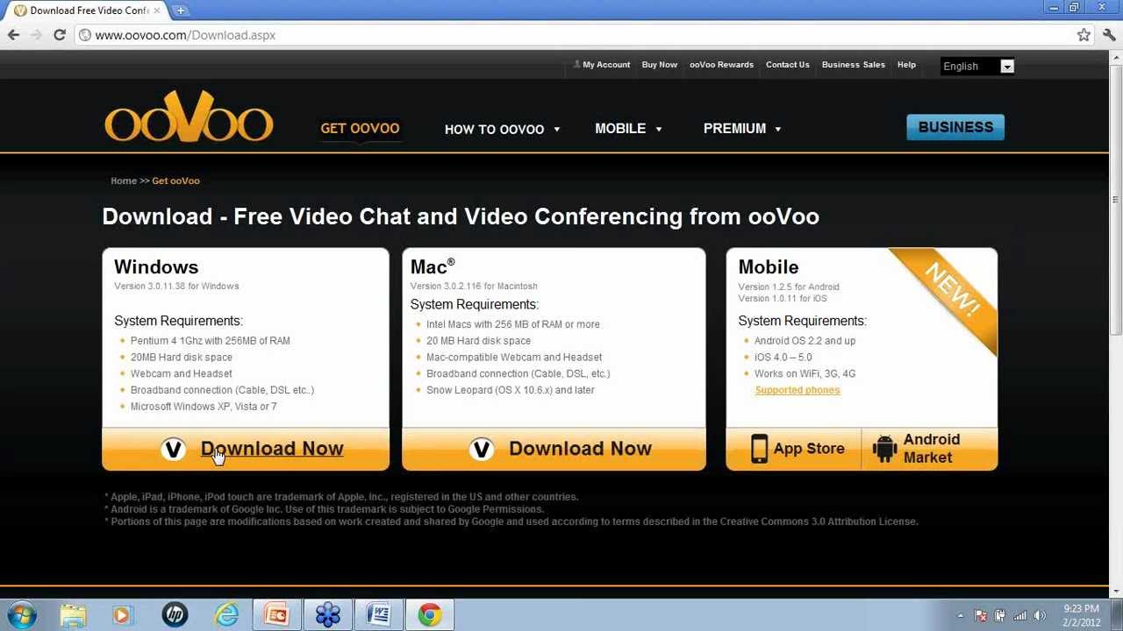Click the browser forward arrow
The height and width of the screenshot is (631, 1123).
pos(36,35)
